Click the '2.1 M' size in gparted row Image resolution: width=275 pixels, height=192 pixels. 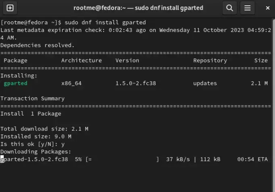pos(259,83)
